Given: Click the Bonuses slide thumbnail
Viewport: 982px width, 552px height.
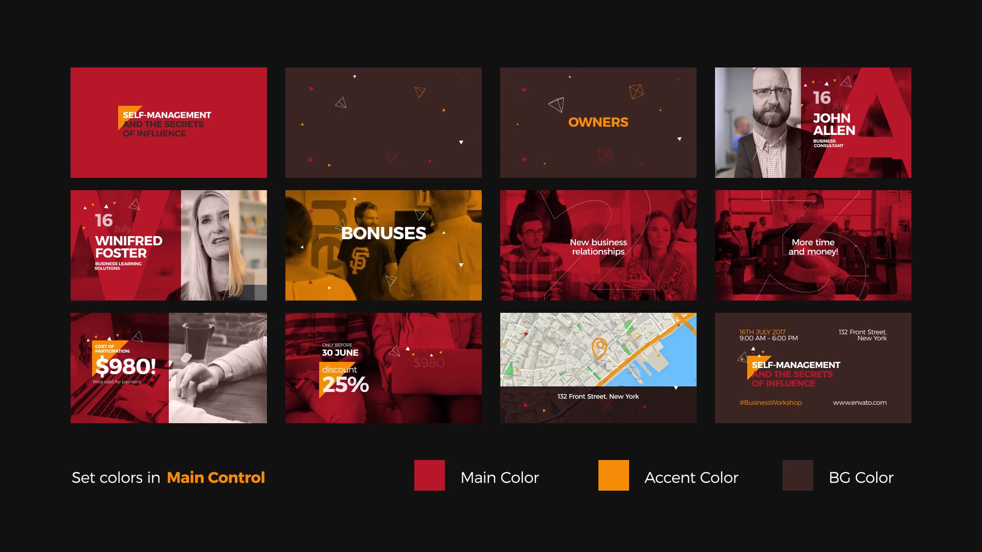Looking at the screenshot, I should [x=383, y=245].
